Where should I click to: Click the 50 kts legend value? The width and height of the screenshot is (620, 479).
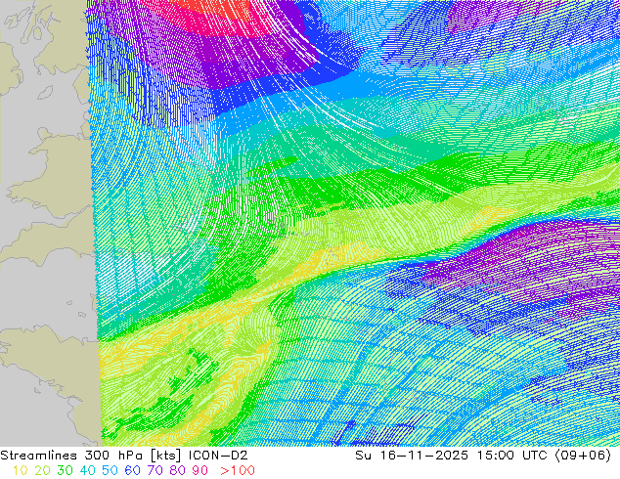click(x=110, y=471)
